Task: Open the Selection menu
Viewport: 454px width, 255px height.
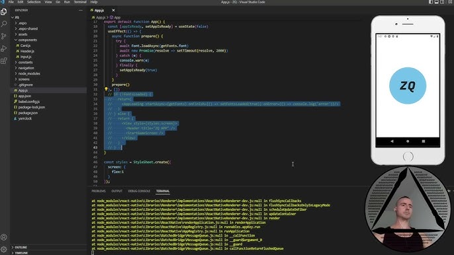Action: coord(34,2)
